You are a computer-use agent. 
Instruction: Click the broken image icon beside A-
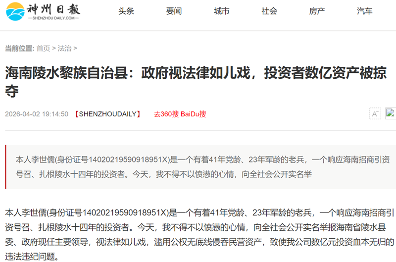pyautogui.click(x=391, y=113)
